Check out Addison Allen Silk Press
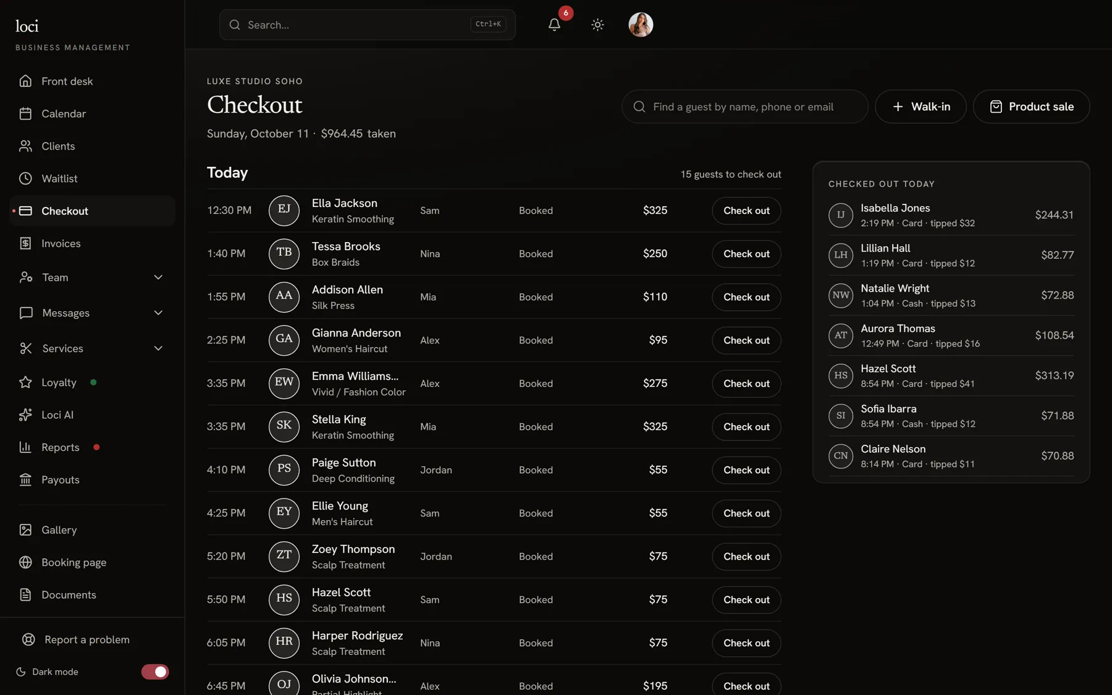The width and height of the screenshot is (1112, 695). [746, 297]
